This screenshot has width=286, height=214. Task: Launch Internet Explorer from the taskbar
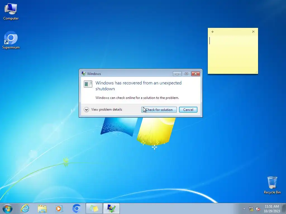25,208
